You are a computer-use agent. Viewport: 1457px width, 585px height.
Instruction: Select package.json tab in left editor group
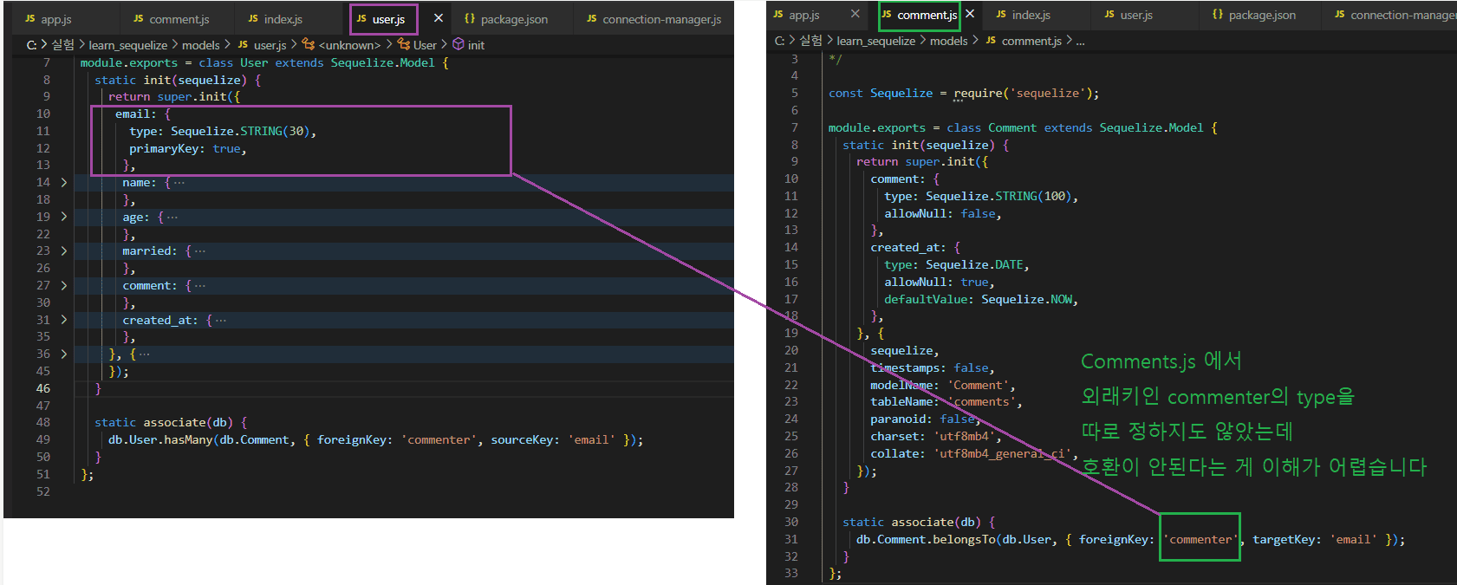pos(506,19)
